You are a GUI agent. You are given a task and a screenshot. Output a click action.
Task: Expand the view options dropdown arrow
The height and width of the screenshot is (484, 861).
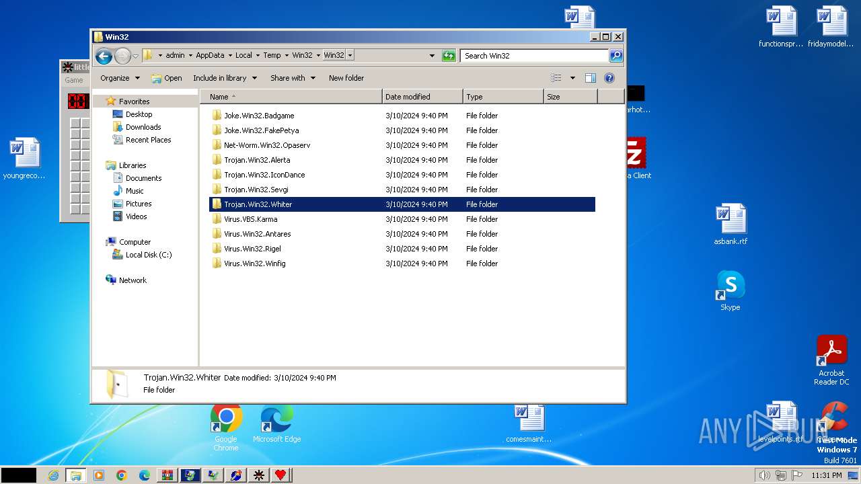pos(572,78)
